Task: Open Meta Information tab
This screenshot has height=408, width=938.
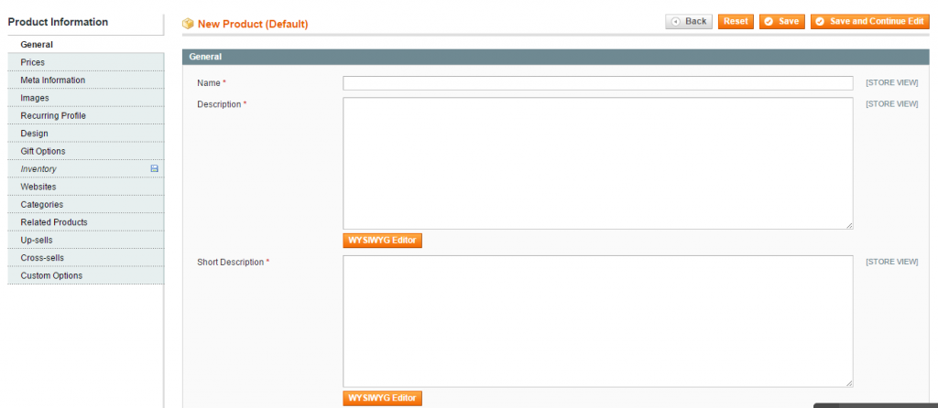Action: coord(85,81)
